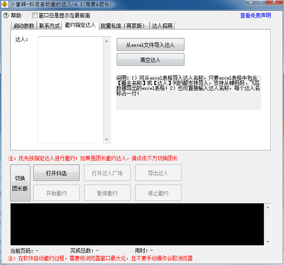Click down arrow of black log scrollbar
This screenshot has width=284, height=265.
(x=268, y=242)
